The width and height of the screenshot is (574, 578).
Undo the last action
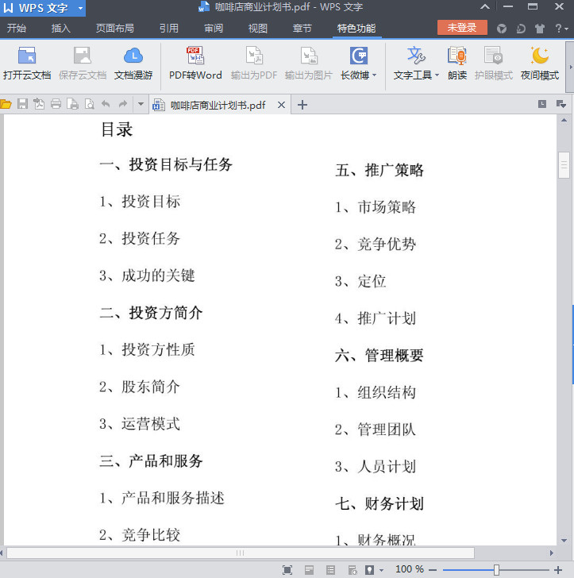coord(106,104)
